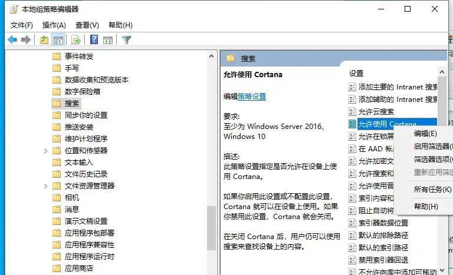The image size is (453, 275).
Task: Select the 默认的索引路径 policy
Action: coord(379,247)
